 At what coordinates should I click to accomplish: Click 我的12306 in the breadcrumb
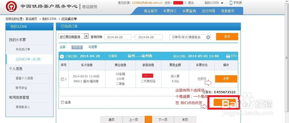click(49, 19)
